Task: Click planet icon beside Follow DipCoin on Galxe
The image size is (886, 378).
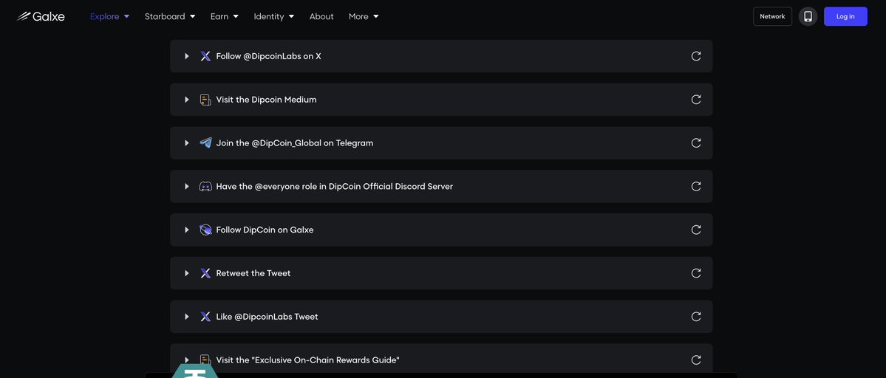Action: tap(205, 230)
